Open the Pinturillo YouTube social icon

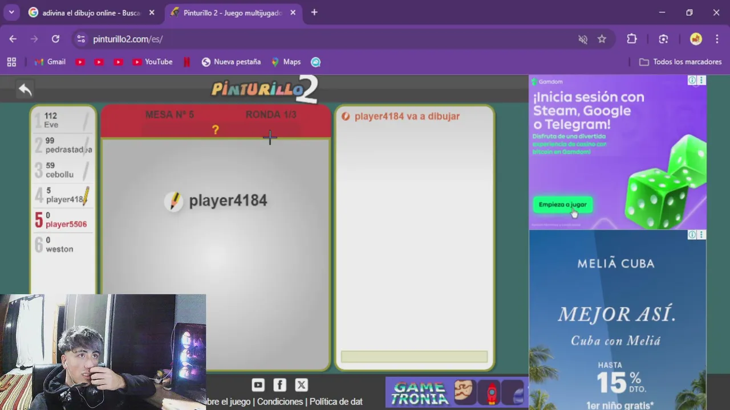[258, 385]
